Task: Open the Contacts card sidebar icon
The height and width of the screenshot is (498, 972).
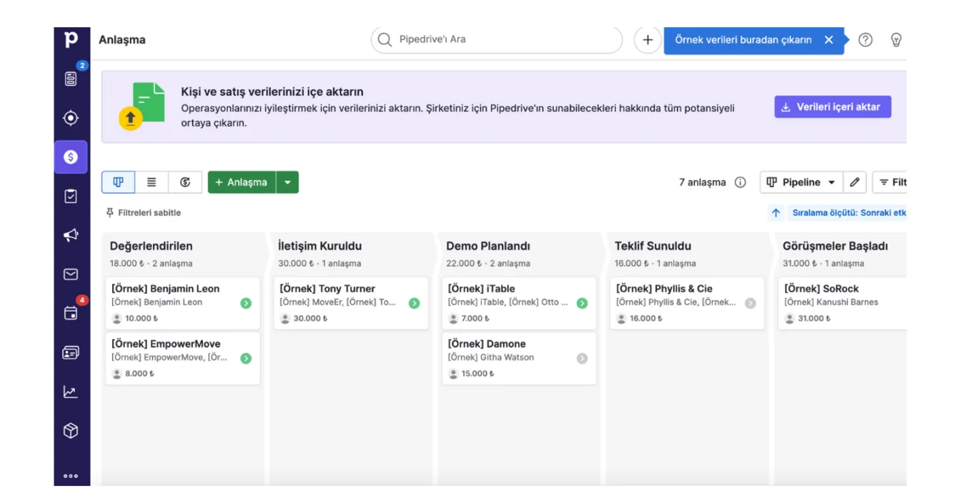Action: point(71,352)
